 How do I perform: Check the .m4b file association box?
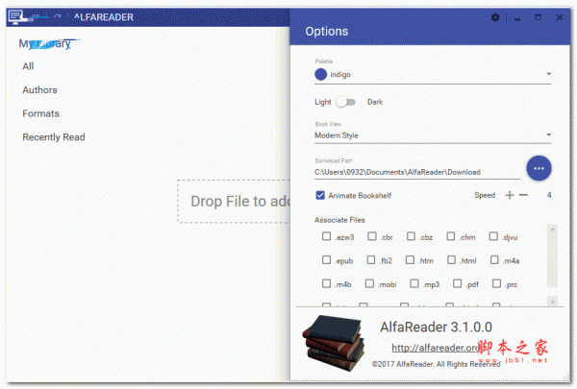pos(326,283)
